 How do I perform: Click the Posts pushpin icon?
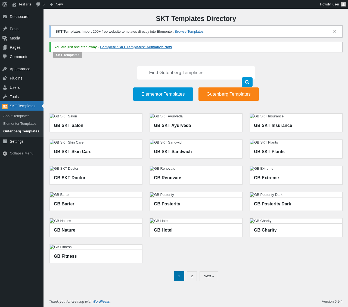coord(5,29)
